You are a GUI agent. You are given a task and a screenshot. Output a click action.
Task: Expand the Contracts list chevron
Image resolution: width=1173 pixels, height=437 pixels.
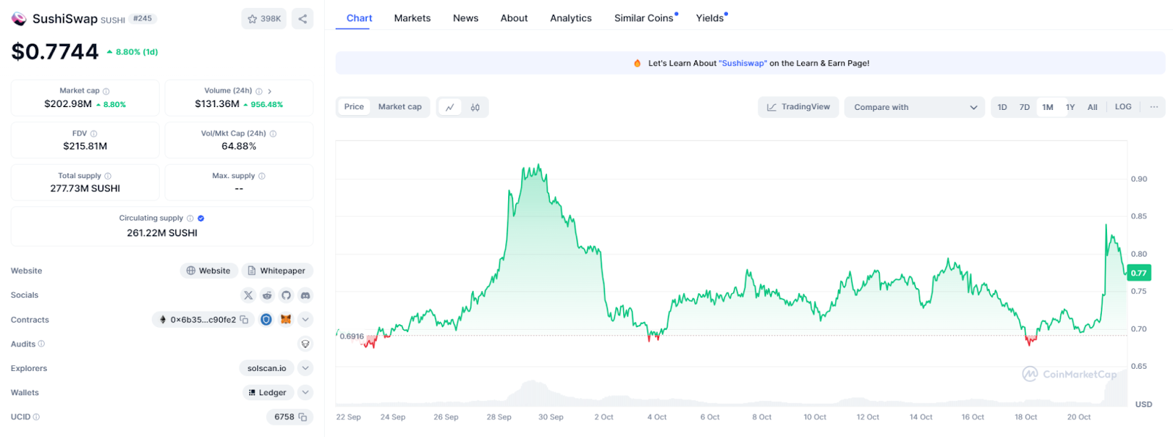[x=306, y=320]
